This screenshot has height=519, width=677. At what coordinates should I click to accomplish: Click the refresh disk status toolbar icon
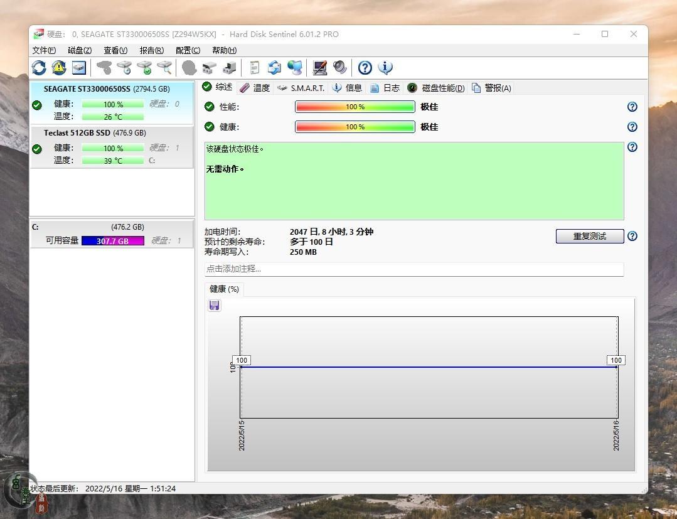39,68
